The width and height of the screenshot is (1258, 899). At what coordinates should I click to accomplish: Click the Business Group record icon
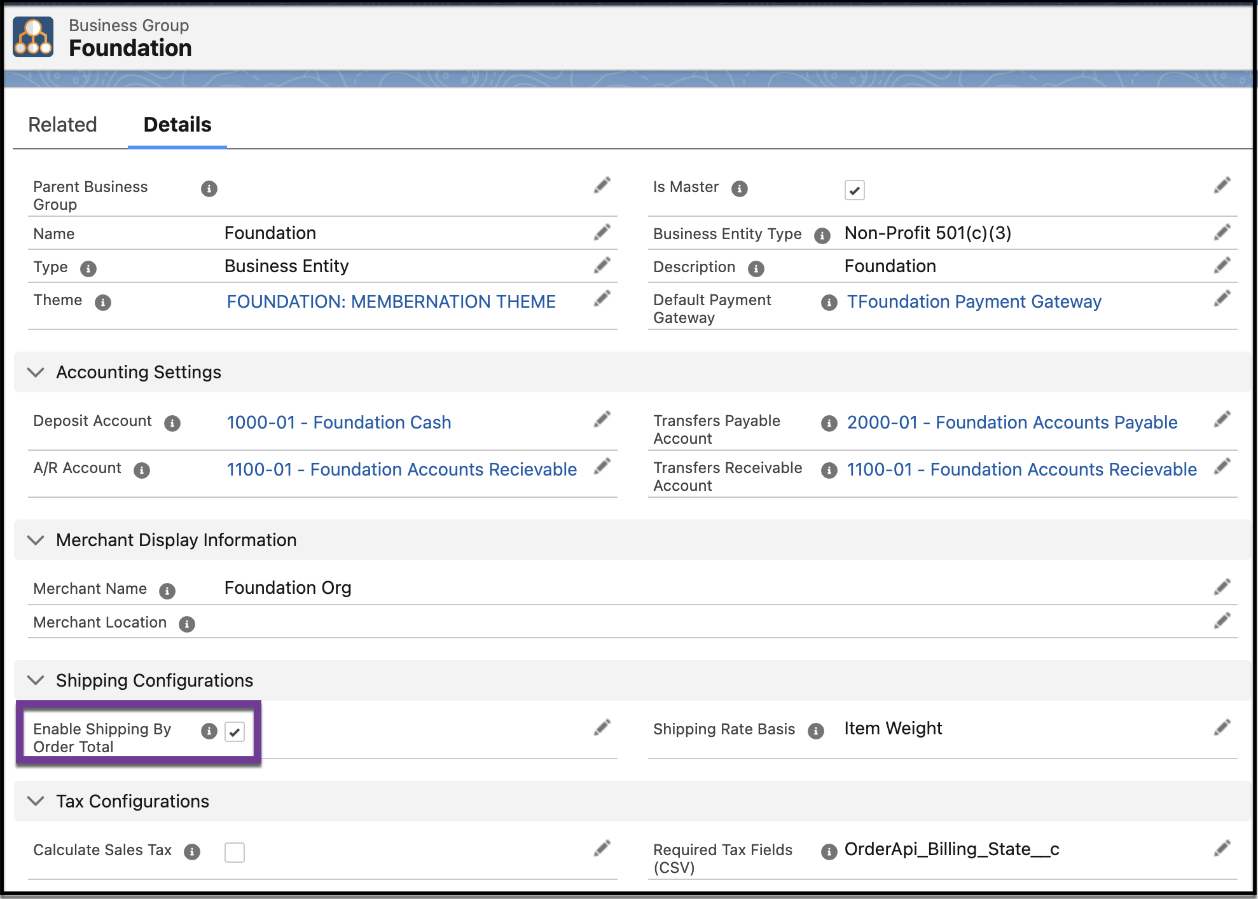(x=34, y=36)
